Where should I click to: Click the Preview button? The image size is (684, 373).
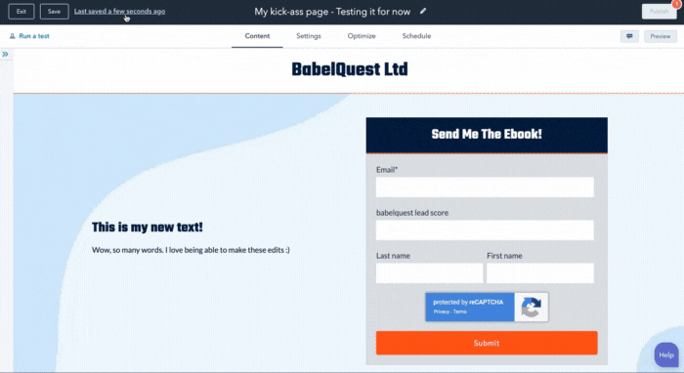tap(660, 36)
